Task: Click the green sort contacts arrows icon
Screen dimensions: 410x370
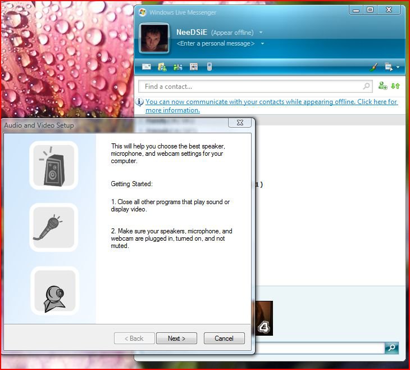Action: pyautogui.click(x=395, y=86)
